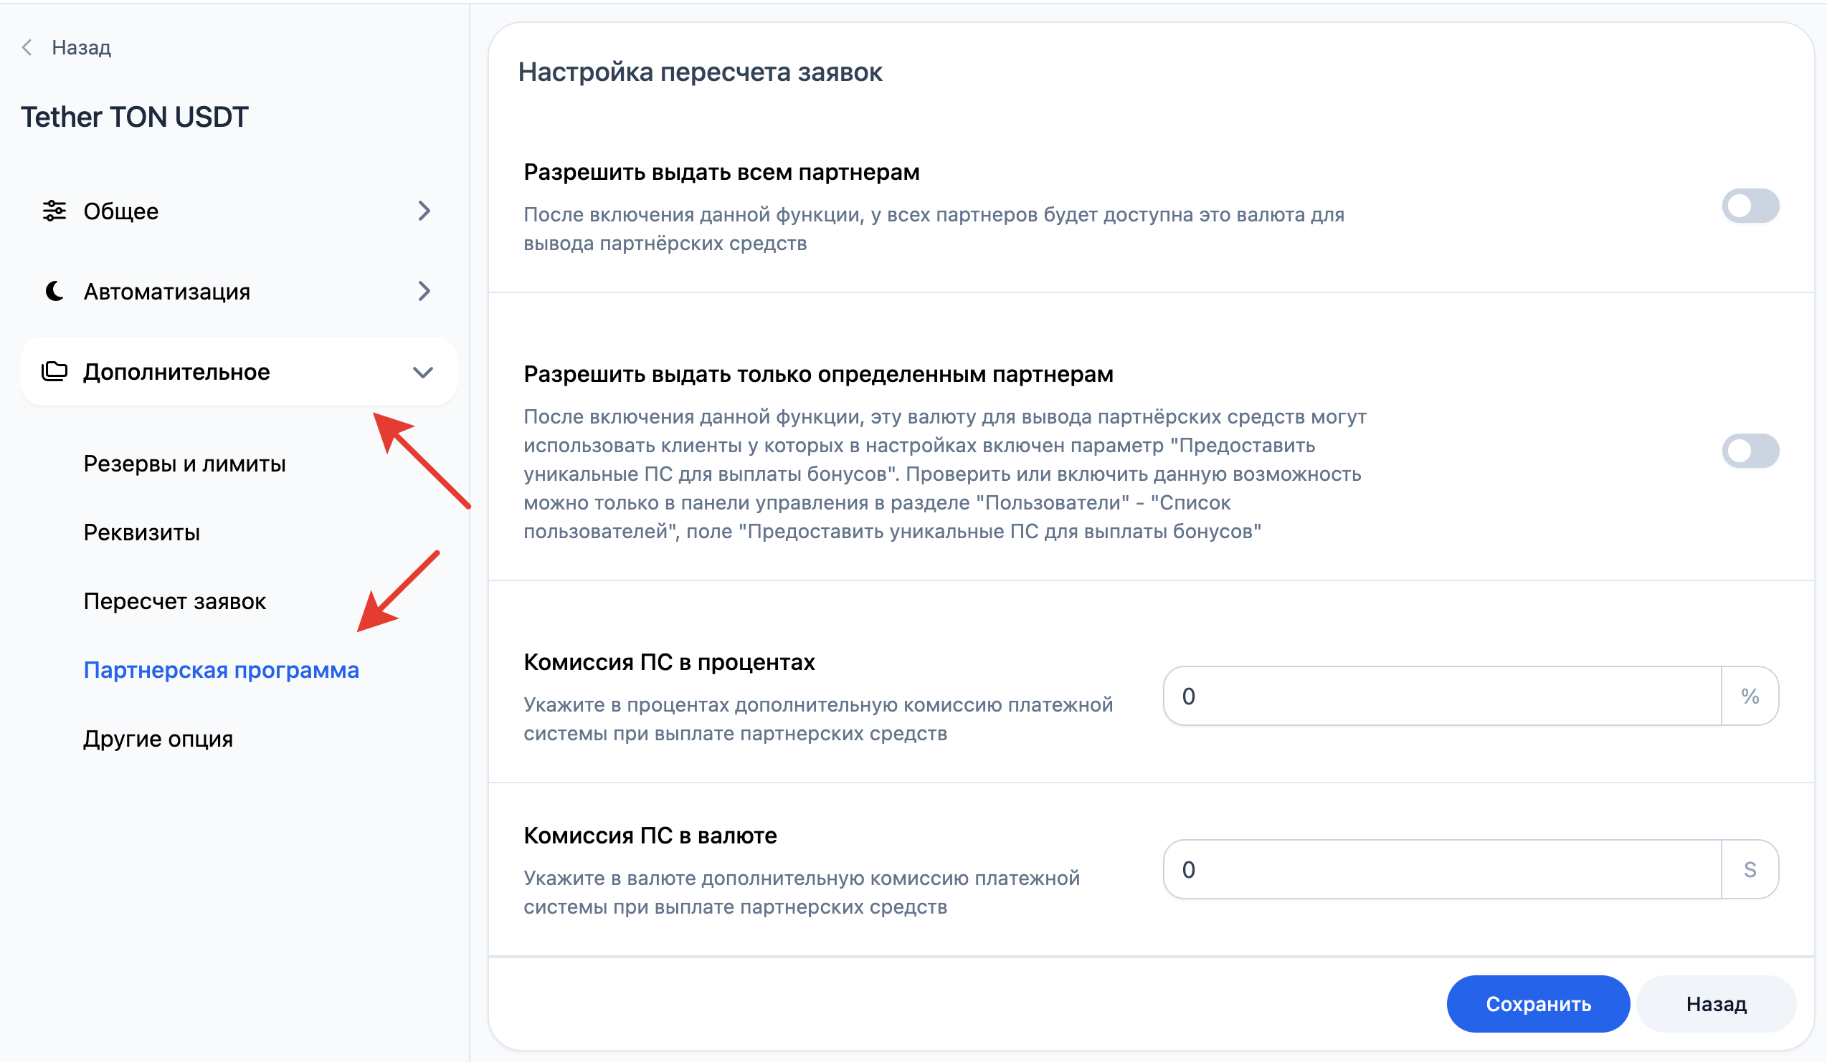
Task: Click the S currency suffix on commission field
Action: pos(1750,869)
